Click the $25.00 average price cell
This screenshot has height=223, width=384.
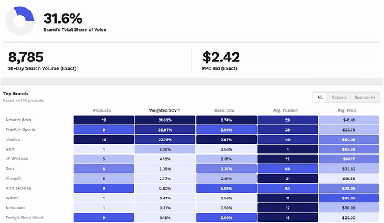tap(349, 218)
